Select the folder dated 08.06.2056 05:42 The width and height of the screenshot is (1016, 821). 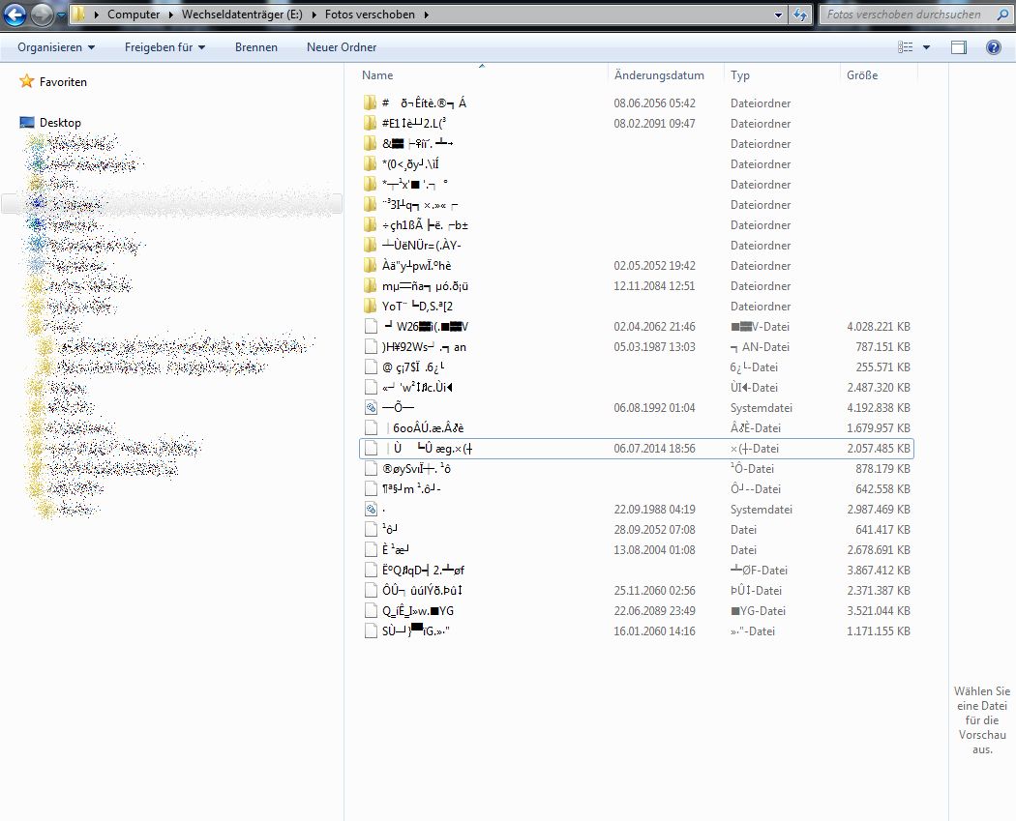click(424, 103)
